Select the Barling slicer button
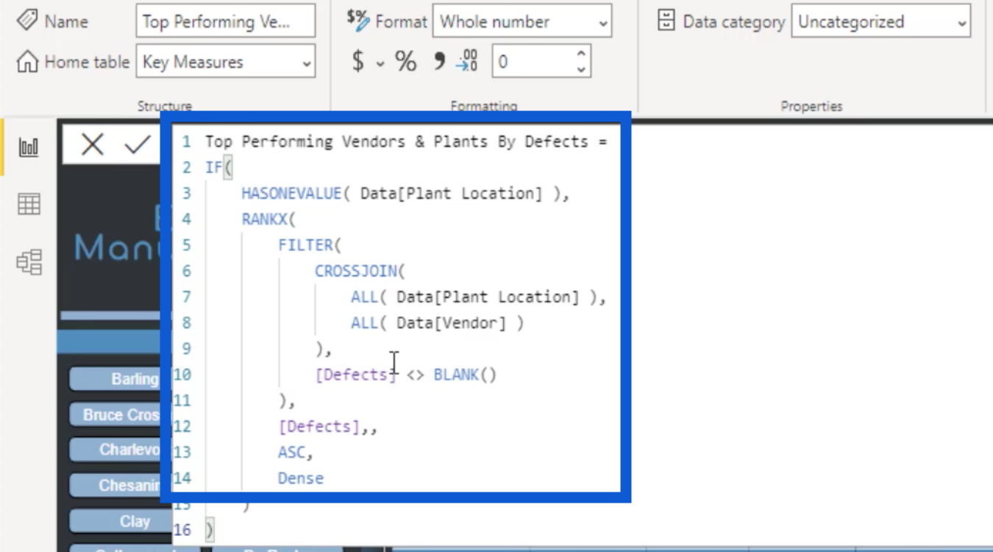 click(115, 379)
